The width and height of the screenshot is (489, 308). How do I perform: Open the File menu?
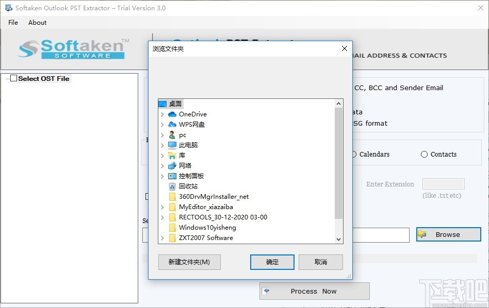coord(12,23)
